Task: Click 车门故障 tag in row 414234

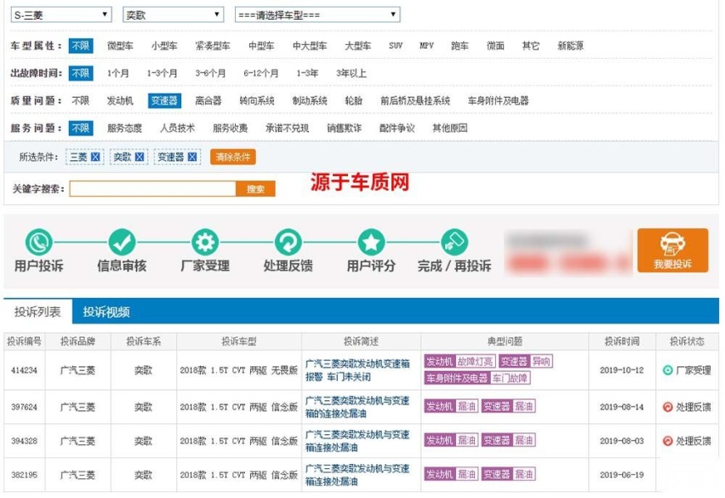Action: [x=510, y=378]
